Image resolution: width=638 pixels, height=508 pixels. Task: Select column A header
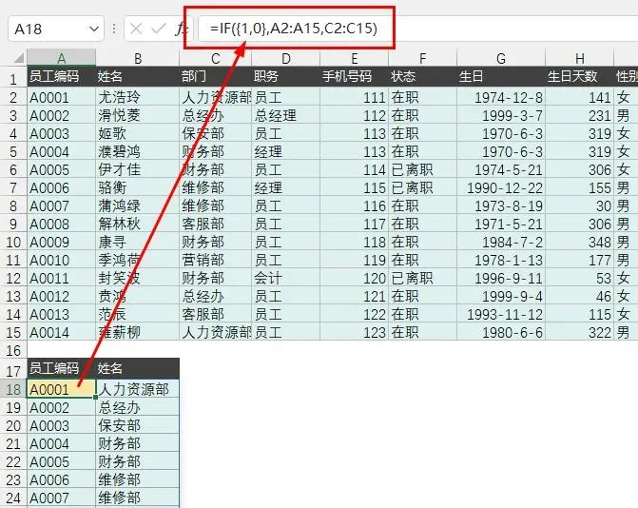pos(62,58)
